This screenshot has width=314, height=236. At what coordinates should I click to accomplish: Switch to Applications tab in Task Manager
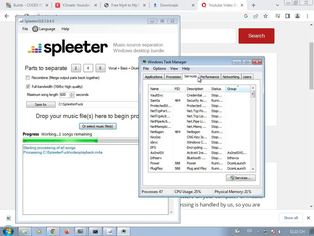154,77
